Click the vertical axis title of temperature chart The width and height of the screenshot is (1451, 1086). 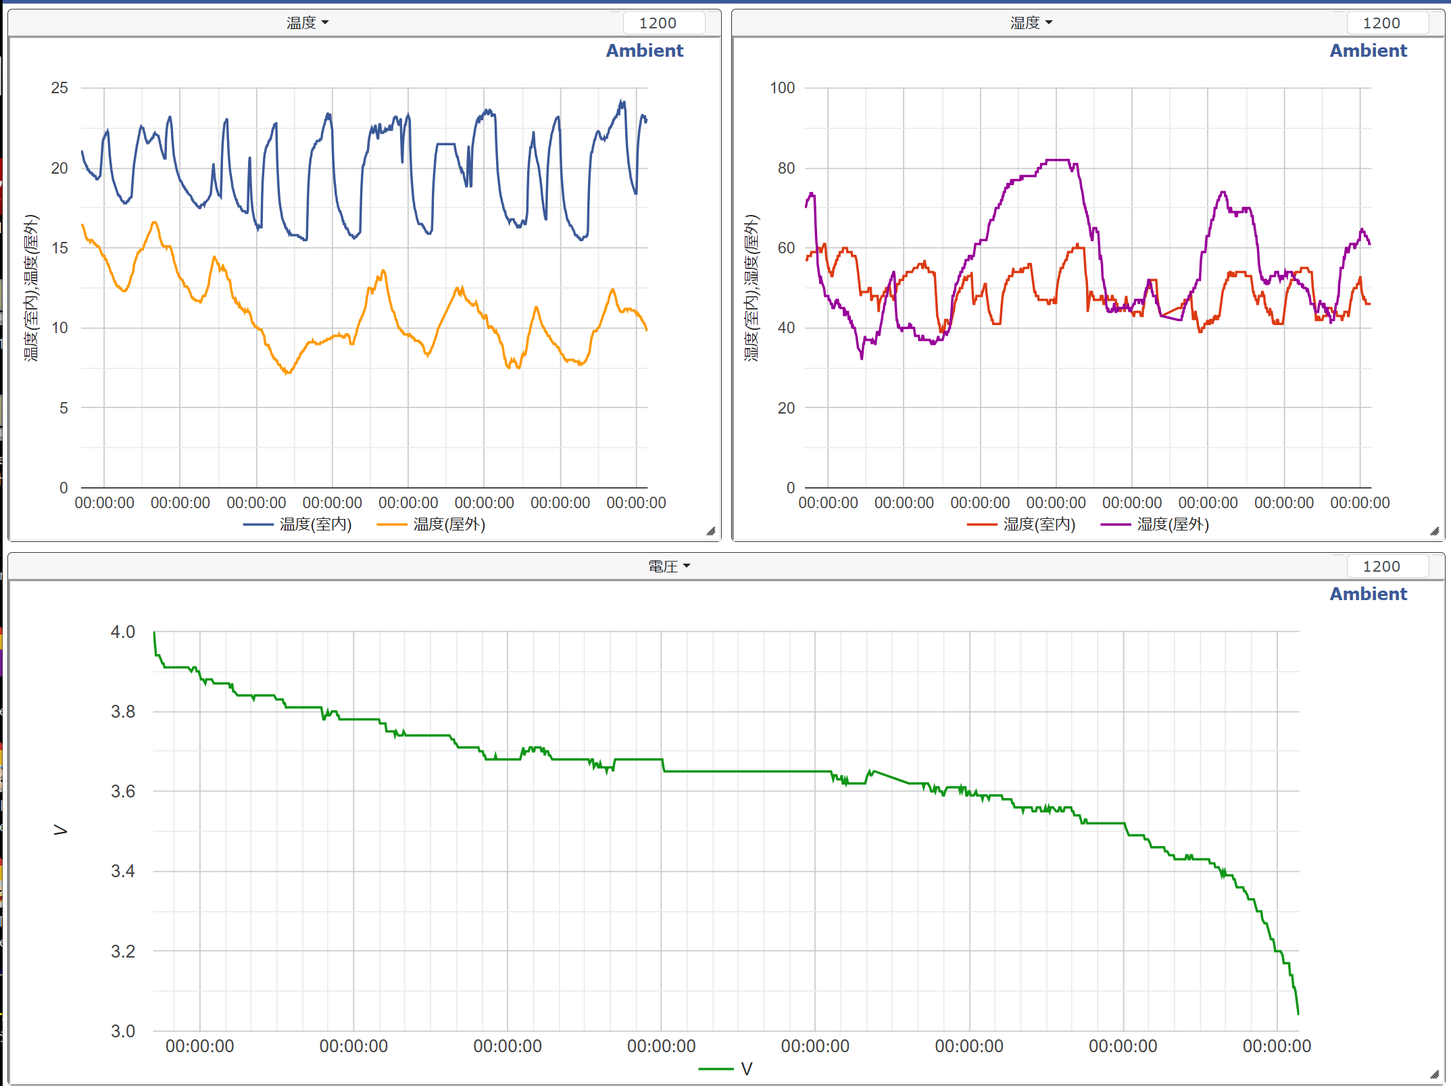click(x=32, y=287)
